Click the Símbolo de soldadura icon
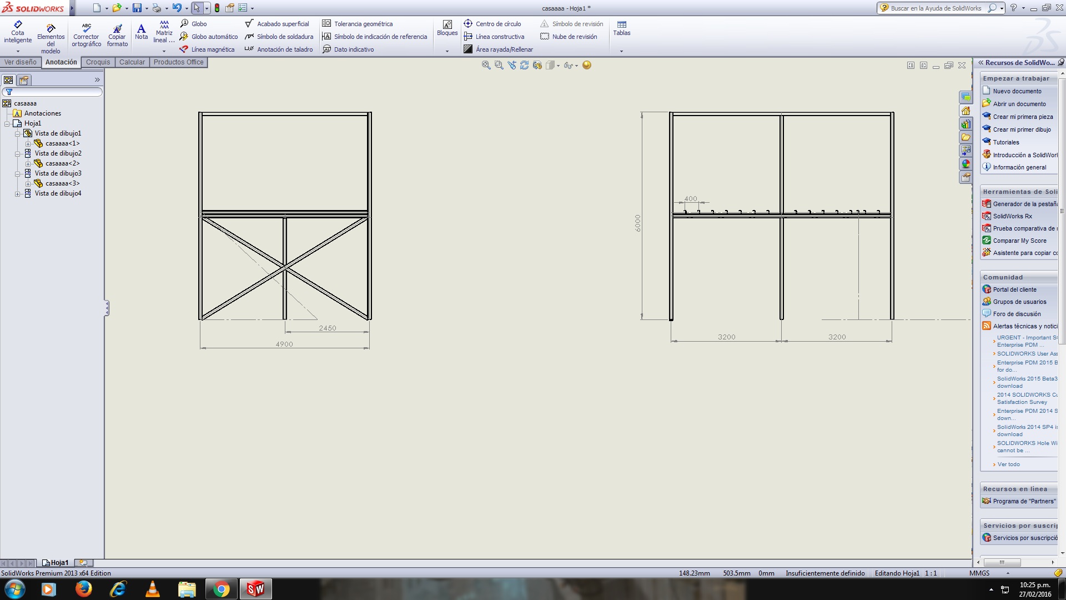1066x600 pixels. coord(250,37)
